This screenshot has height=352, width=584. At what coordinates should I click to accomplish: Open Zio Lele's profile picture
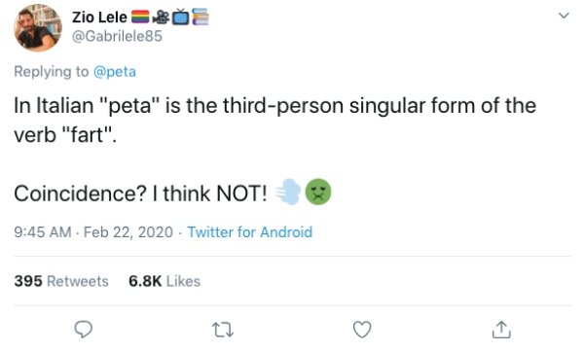click(38, 27)
